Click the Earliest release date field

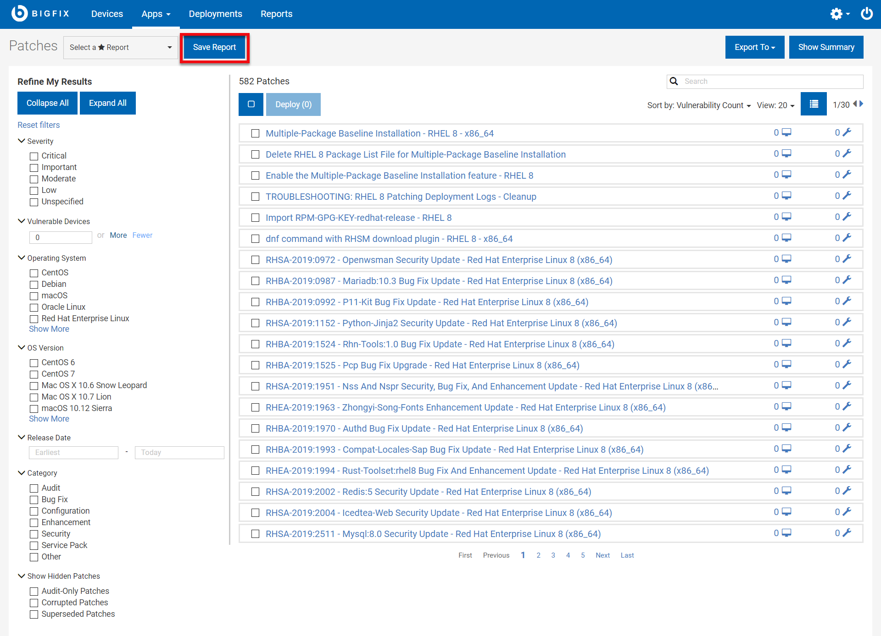[x=73, y=453]
